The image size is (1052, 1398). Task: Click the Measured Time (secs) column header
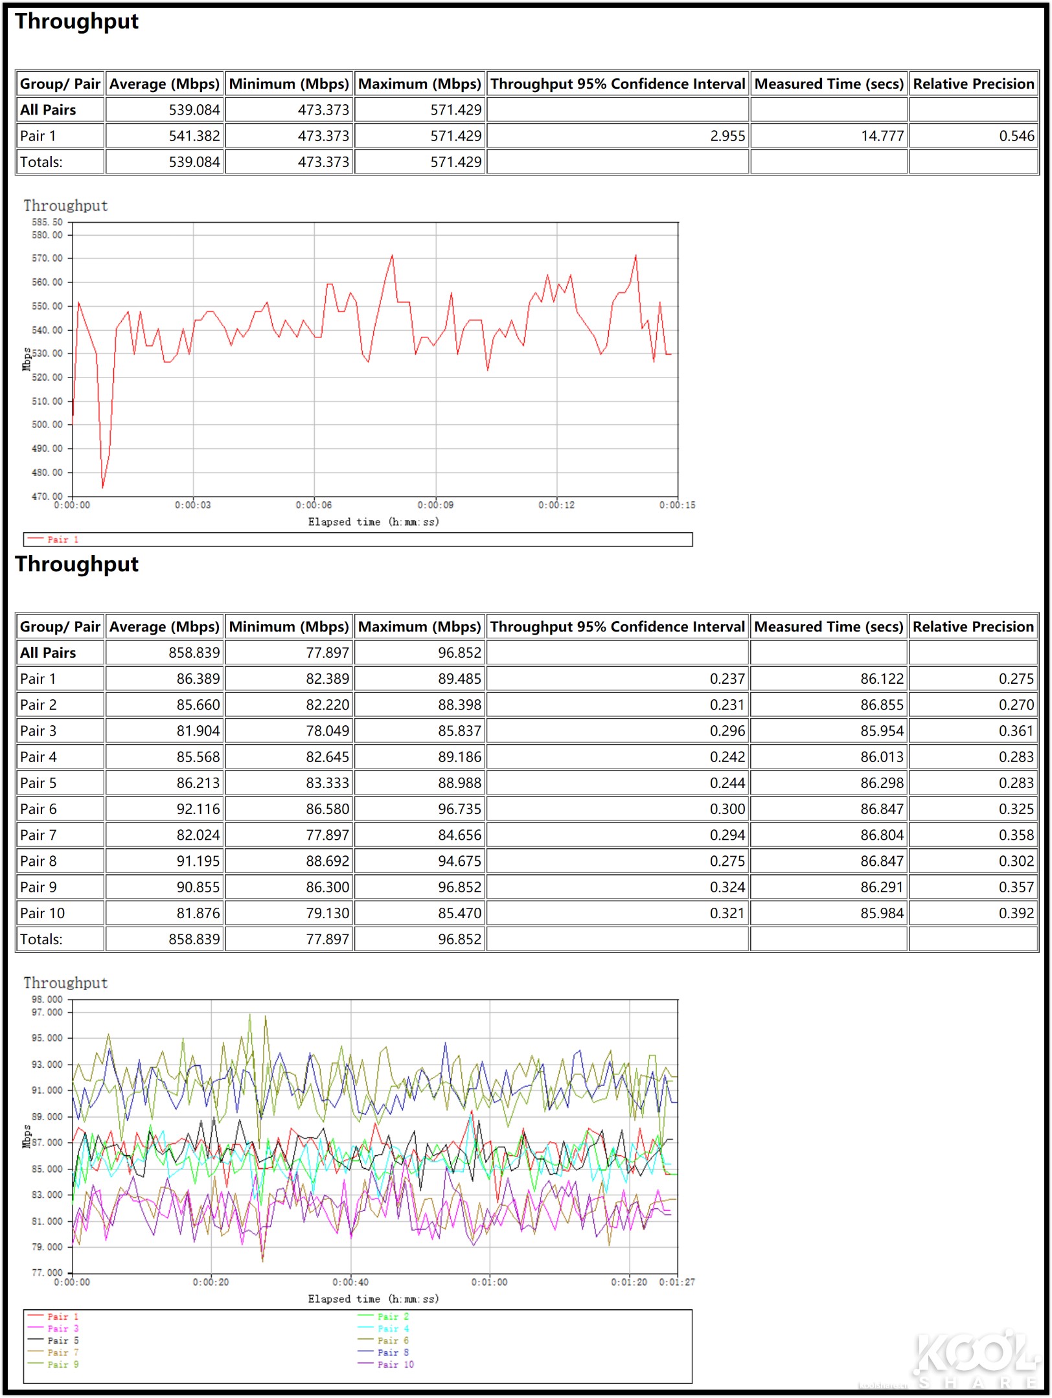830,627
